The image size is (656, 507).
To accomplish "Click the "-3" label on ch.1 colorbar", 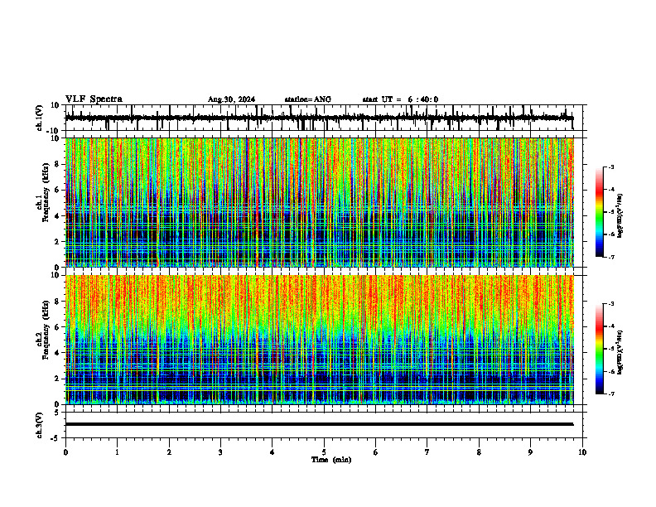I will (x=611, y=167).
